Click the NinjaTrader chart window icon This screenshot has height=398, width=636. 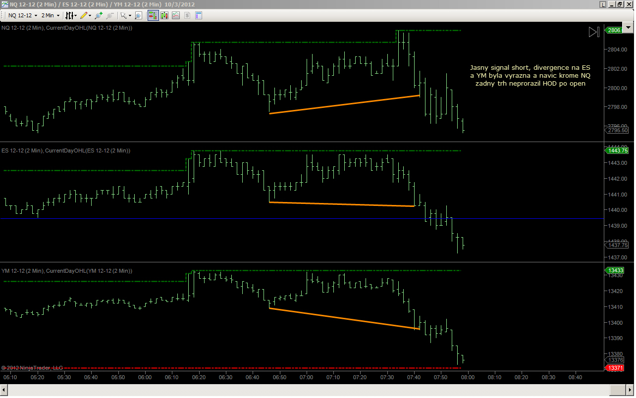pyautogui.click(x=4, y=4)
